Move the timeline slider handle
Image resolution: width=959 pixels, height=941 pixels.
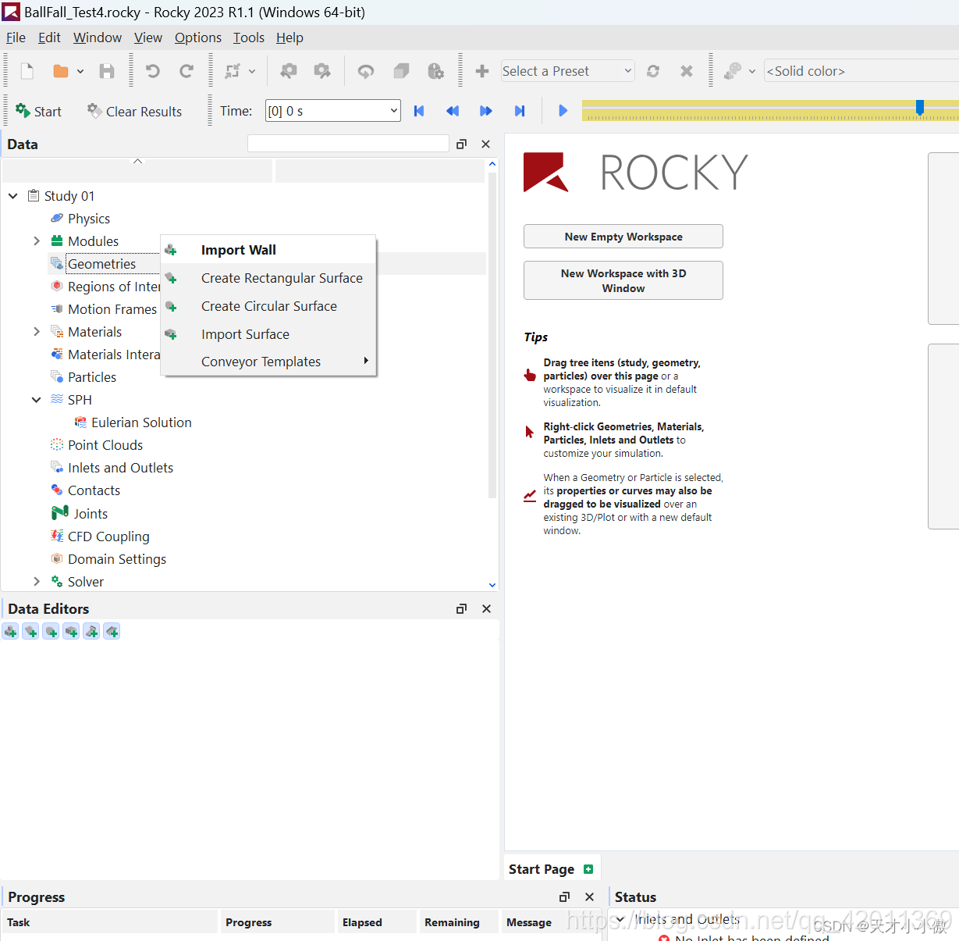pyautogui.click(x=920, y=107)
